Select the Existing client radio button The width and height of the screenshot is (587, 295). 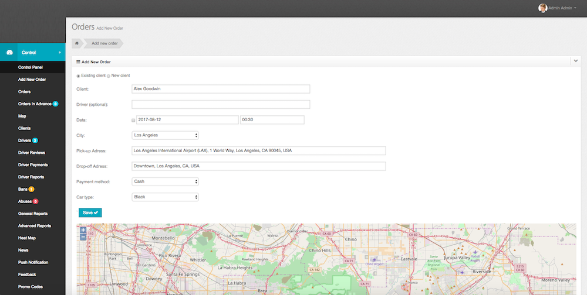[78, 76]
